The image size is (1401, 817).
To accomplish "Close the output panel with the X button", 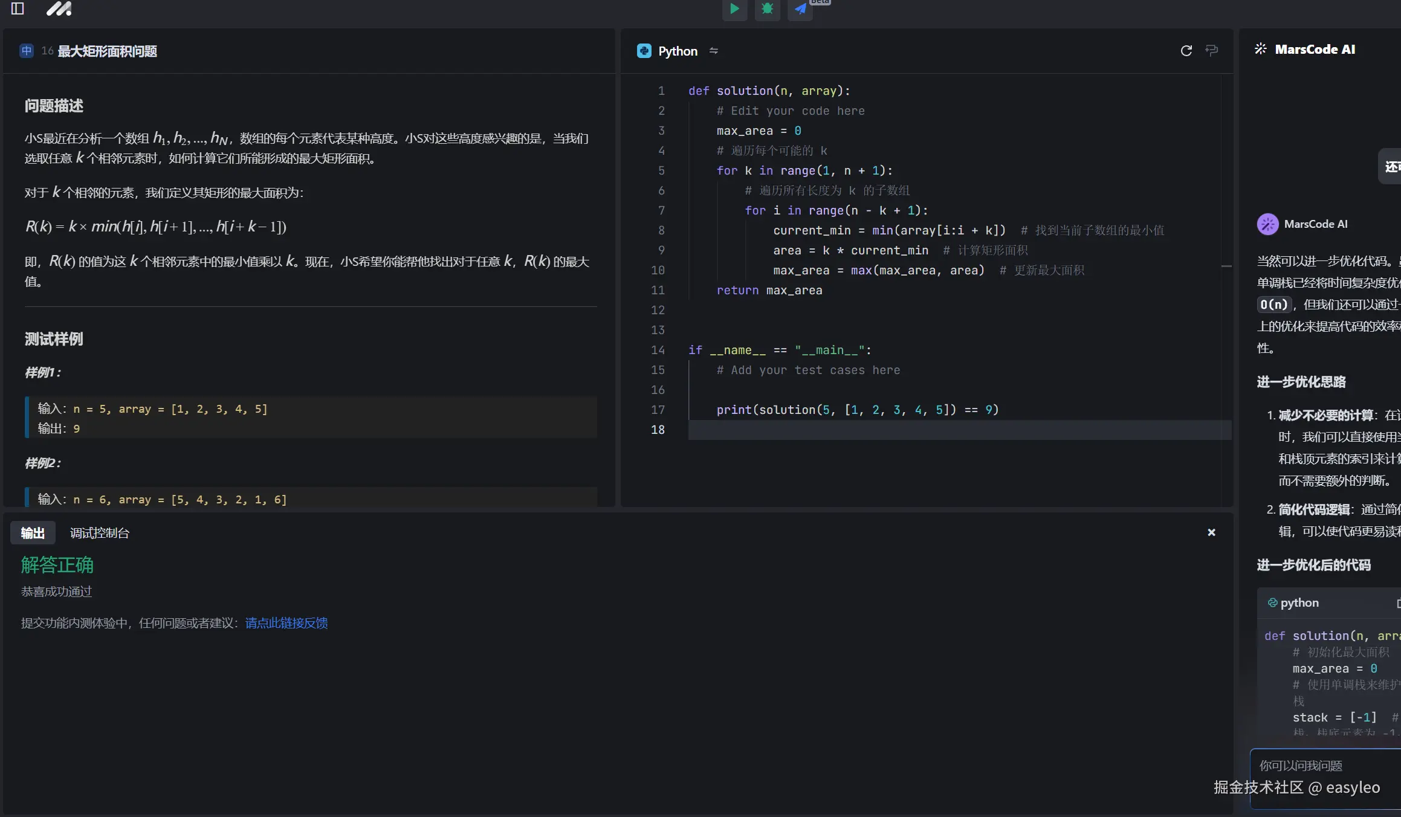I will pos(1211,532).
